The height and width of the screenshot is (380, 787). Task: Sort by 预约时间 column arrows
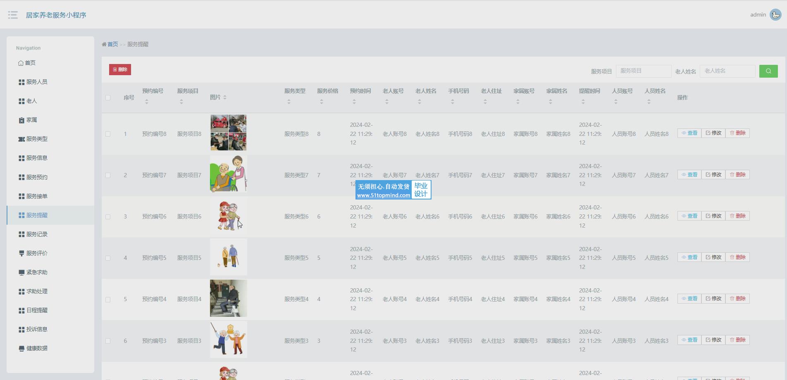pos(354,102)
